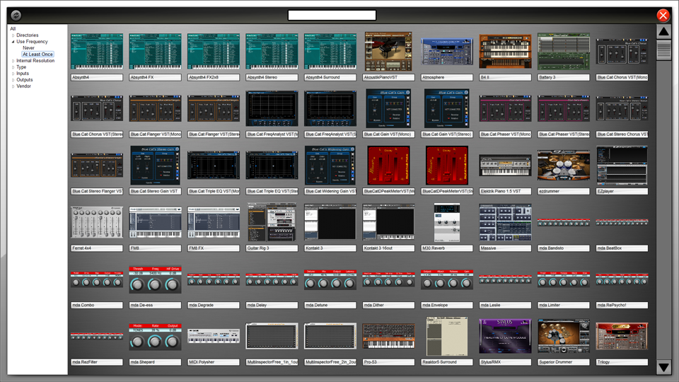The height and width of the screenshot is (382, 679).
Task: Select the At Least Once filter
Action: coord(37,54)
